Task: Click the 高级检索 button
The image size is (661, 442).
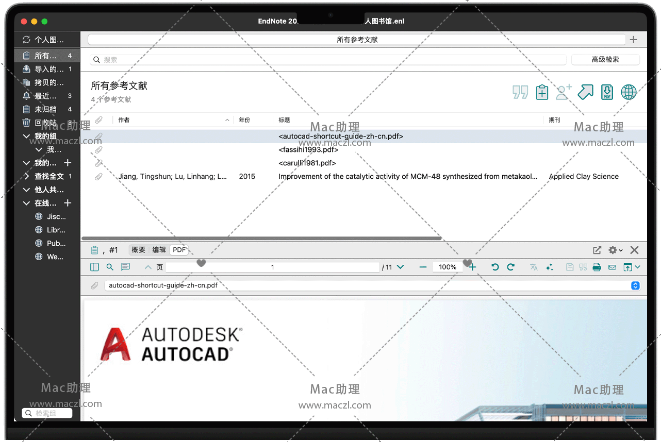Action: pos(605,60)
